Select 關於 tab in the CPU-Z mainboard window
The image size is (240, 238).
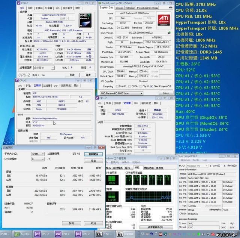[76, 86]
